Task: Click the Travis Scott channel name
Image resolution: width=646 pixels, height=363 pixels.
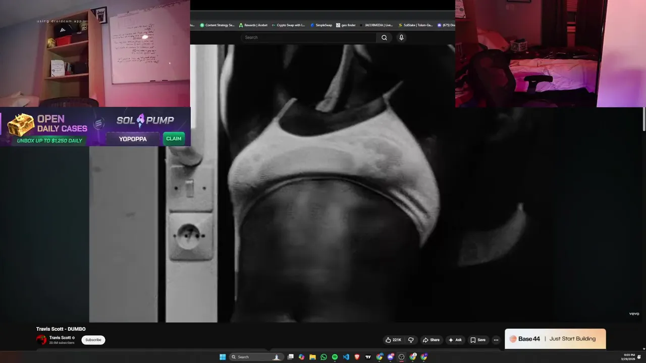Action: pyautogui.click(x=60, y=338)
